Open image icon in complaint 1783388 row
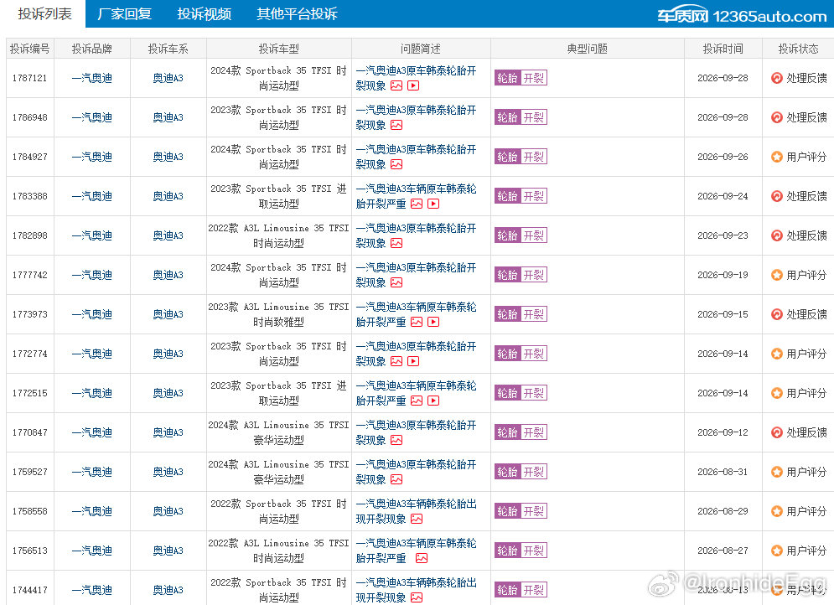 [x=417, y=204]
